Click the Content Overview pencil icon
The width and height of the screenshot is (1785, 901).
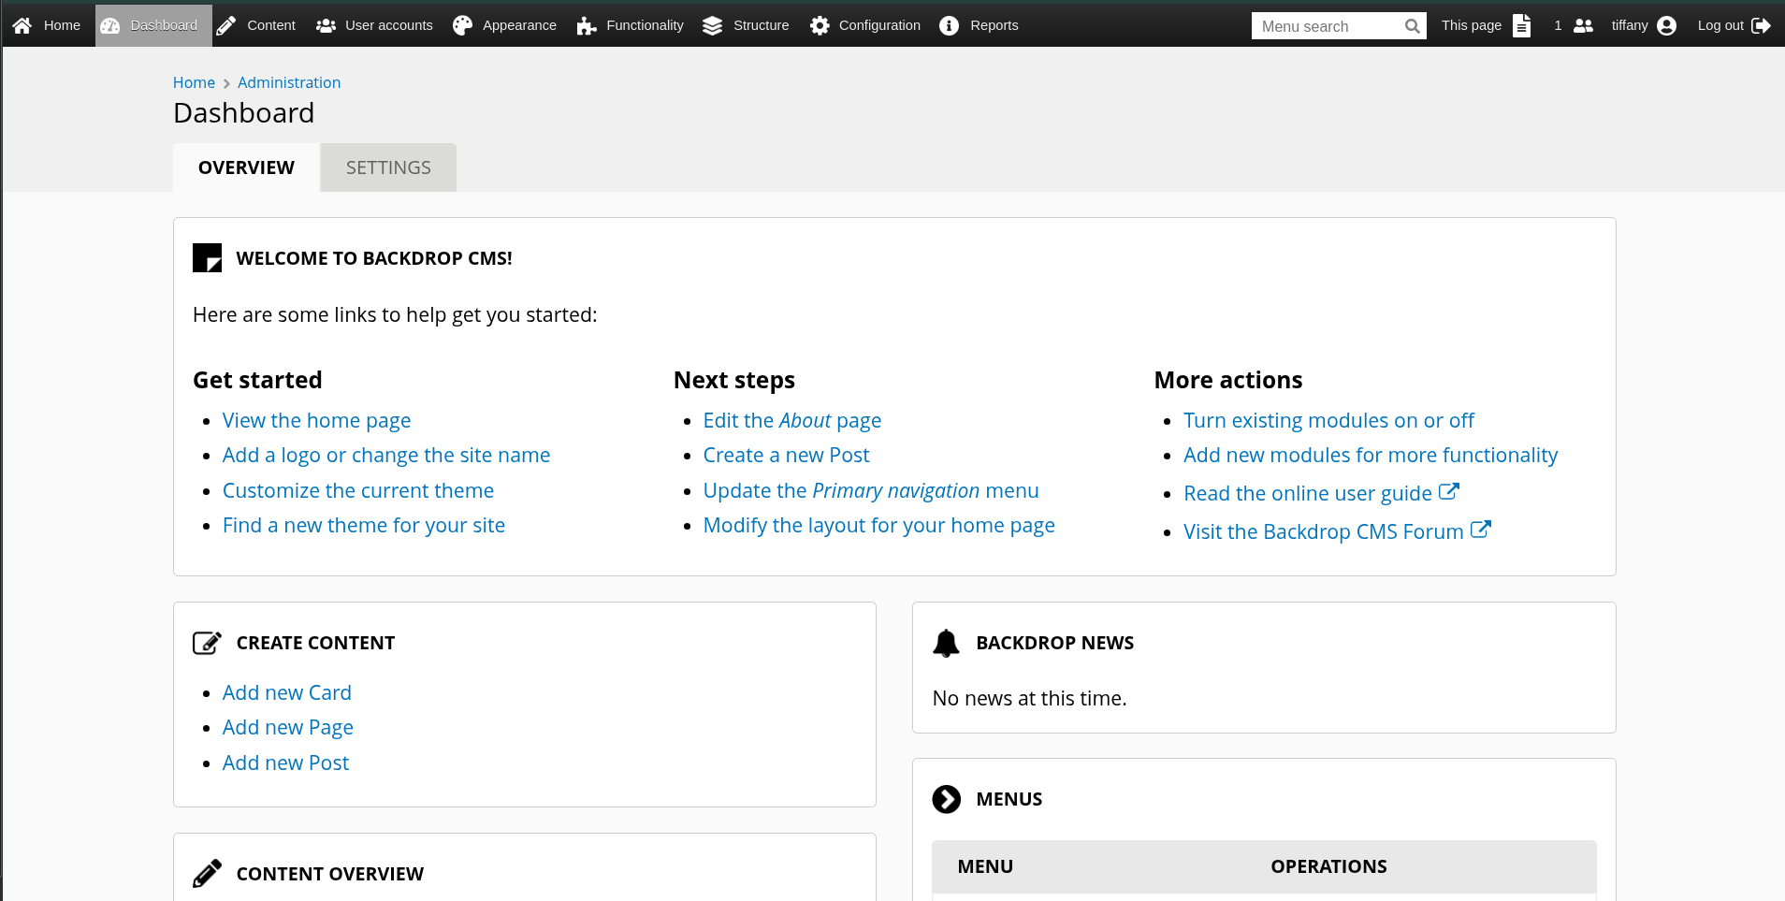(207, 873)
